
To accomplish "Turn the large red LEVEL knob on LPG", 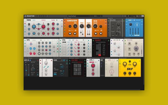I will click(93, 65).
